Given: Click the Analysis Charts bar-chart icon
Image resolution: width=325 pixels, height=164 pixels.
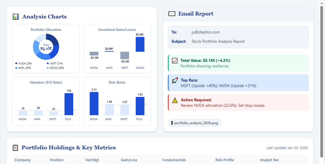Looking at the screenshot, I should pyautogui.click(x=16, y=17).
